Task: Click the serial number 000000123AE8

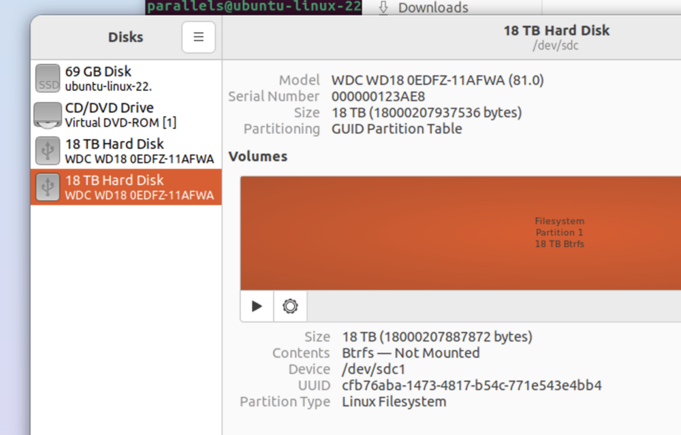Action: 378,97
